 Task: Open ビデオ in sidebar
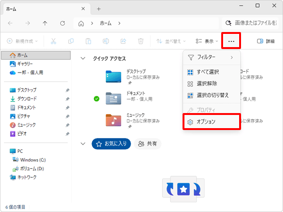coord(18,134)
